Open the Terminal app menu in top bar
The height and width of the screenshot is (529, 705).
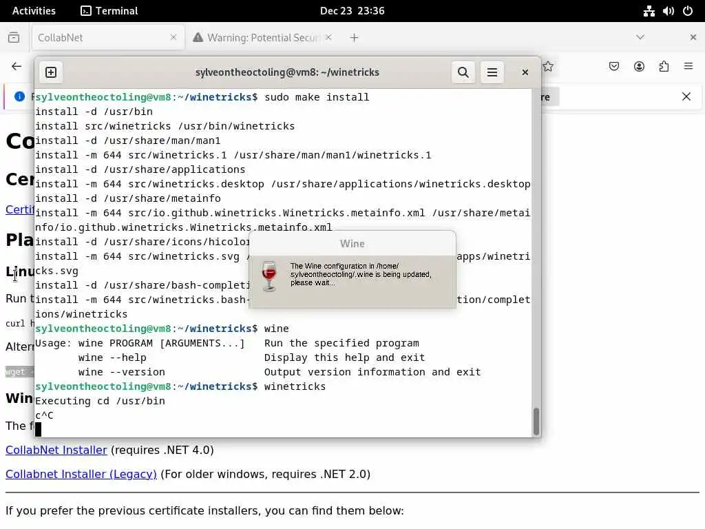click(x=109, y=11)
